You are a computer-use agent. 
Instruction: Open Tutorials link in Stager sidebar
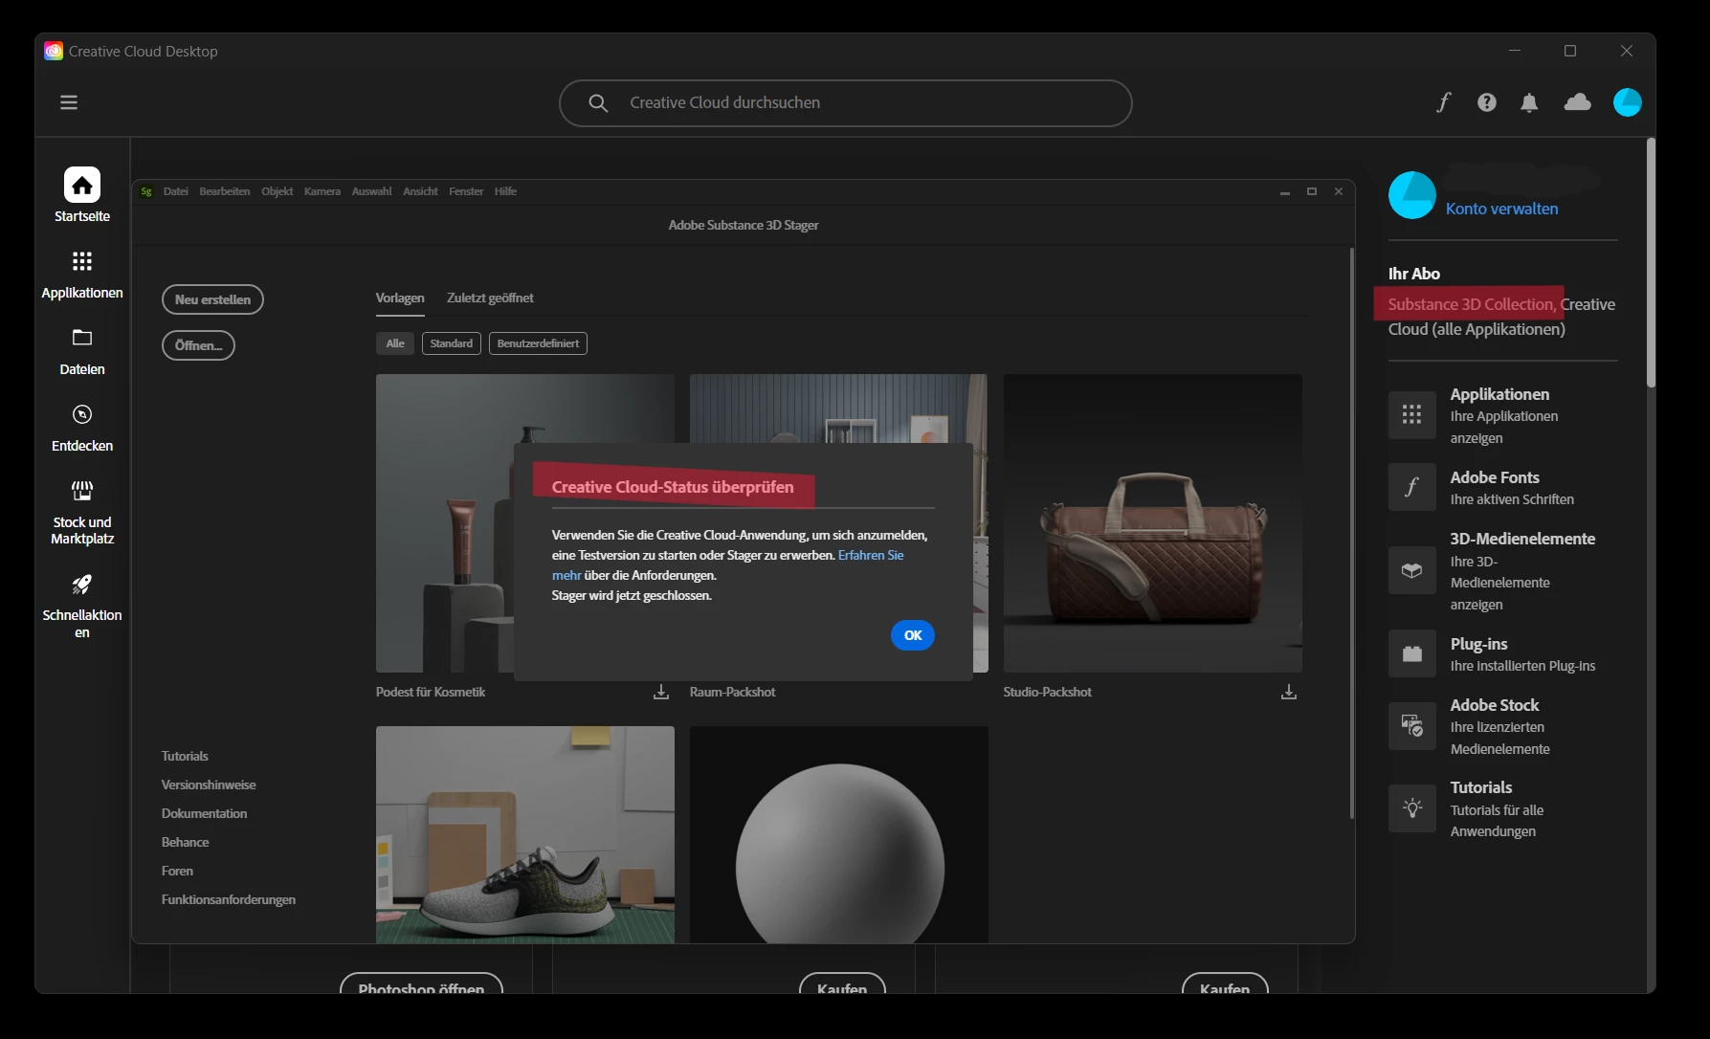click(185, 756)
